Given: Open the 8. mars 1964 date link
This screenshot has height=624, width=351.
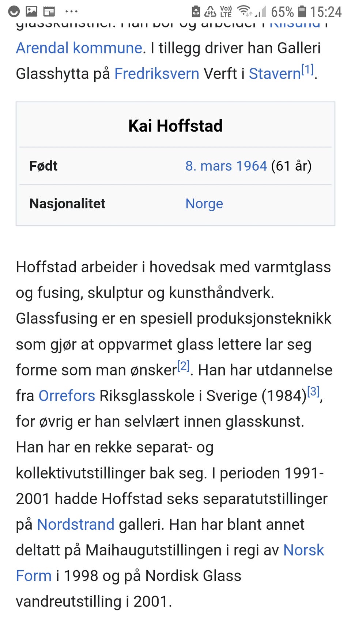Looking at the screenshot, I should (x=226, y=166).
